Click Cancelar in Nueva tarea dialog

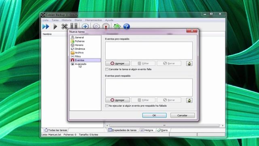pos(183,115)
